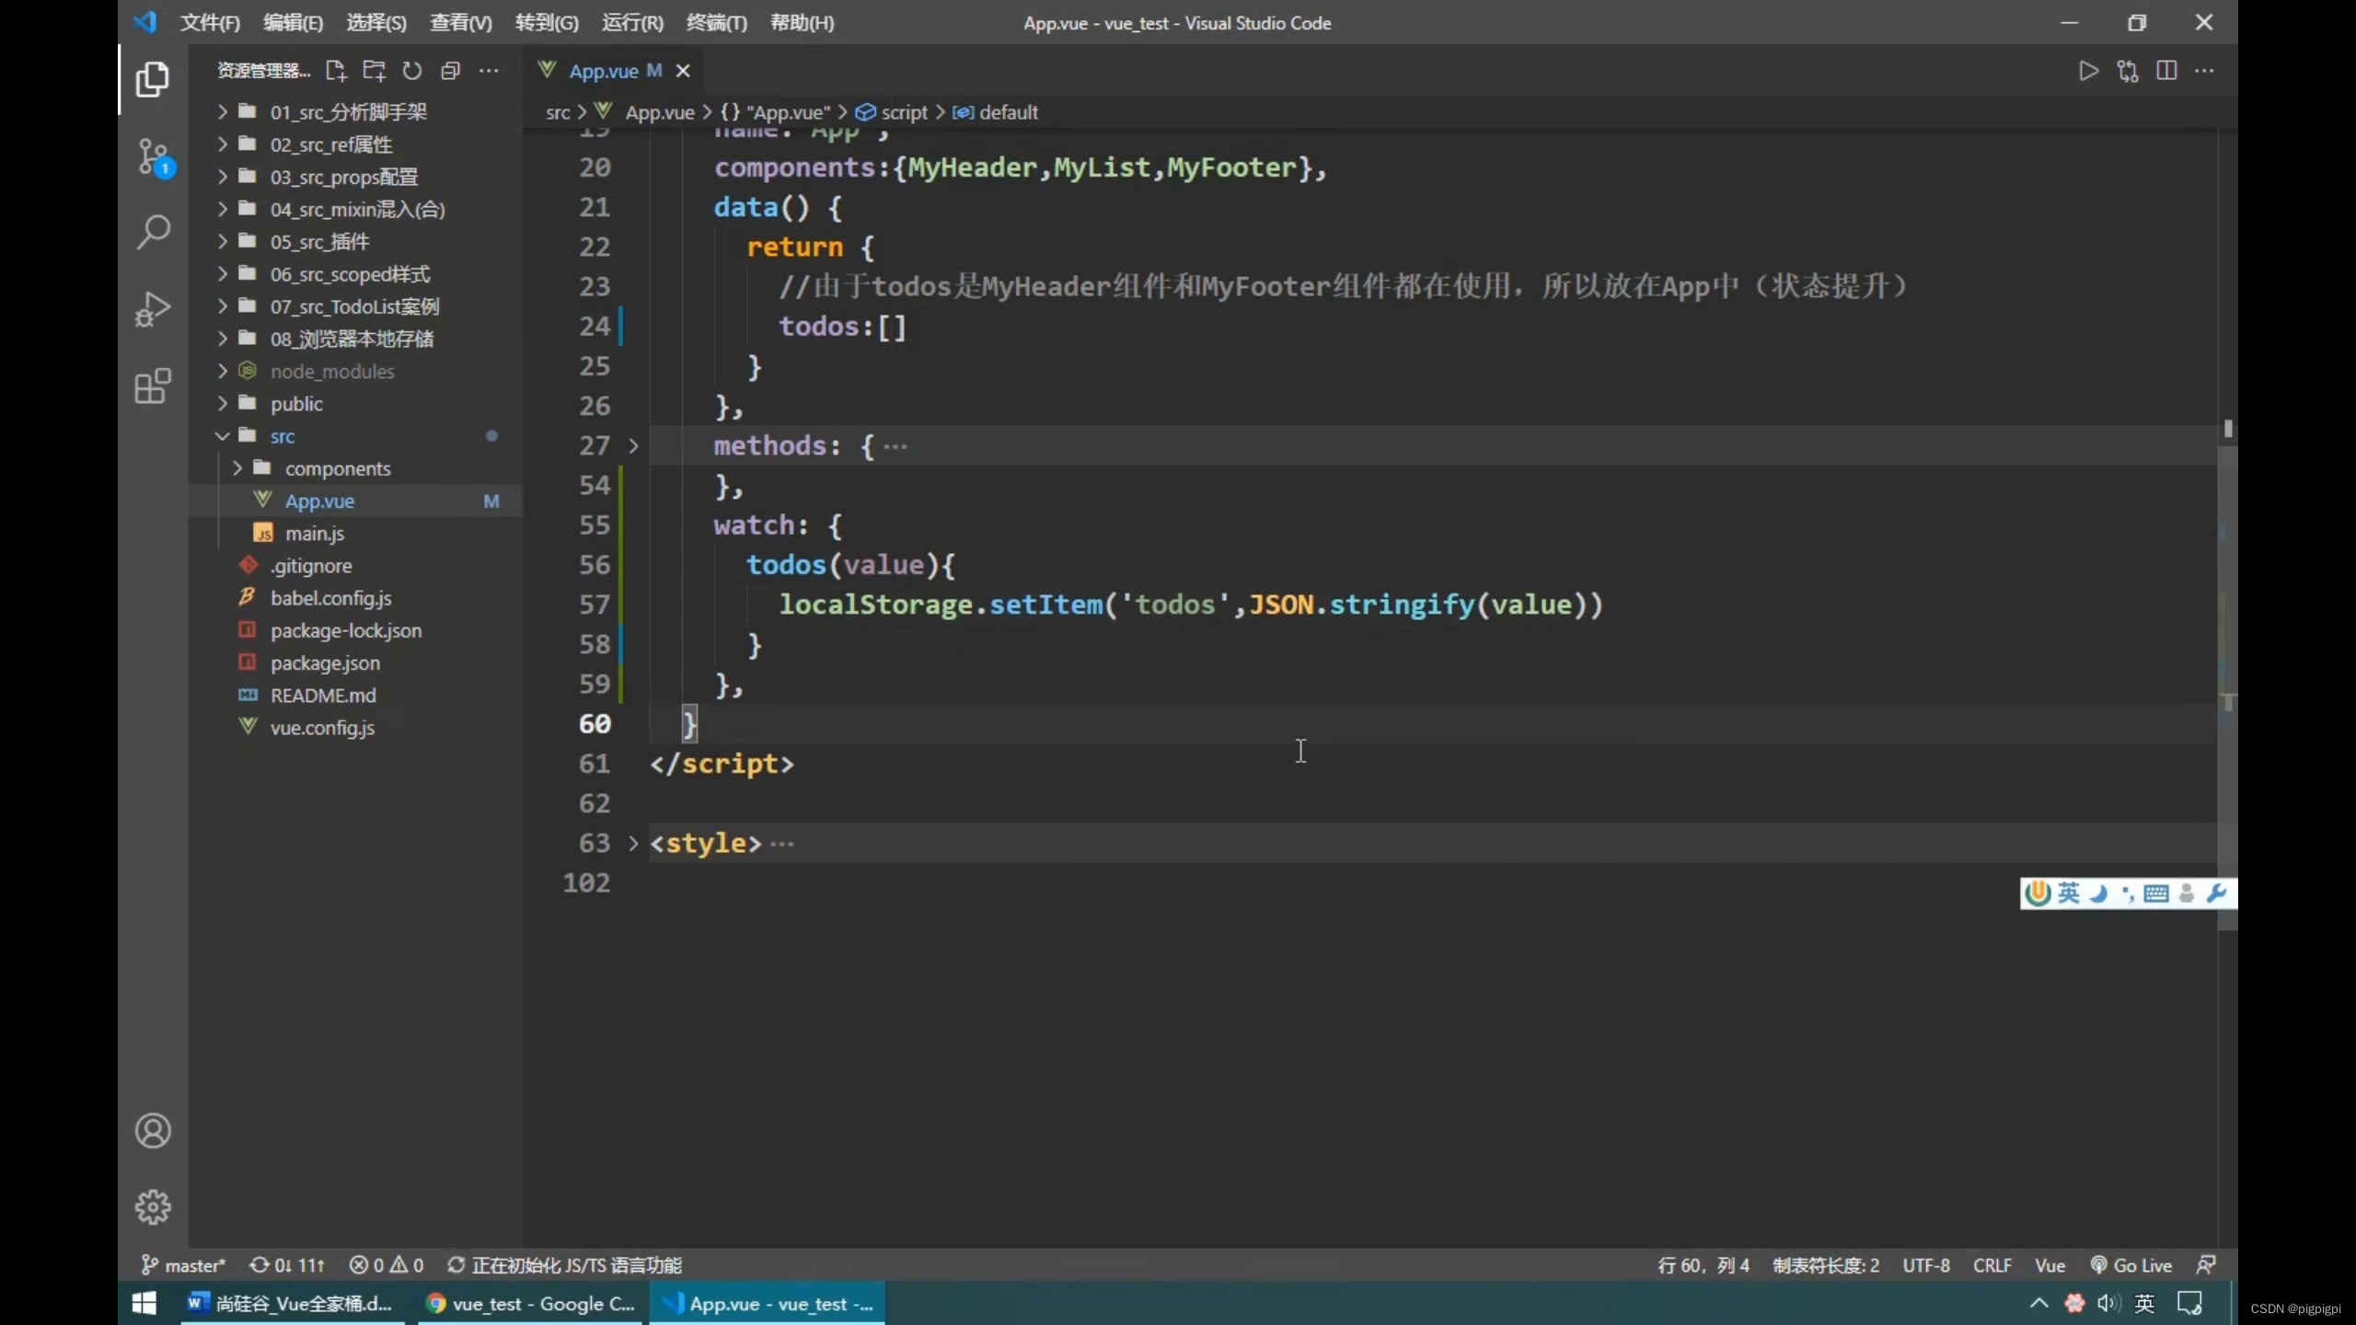
Task: Open Source Control view with badge
Action: (x=153, y=157)
